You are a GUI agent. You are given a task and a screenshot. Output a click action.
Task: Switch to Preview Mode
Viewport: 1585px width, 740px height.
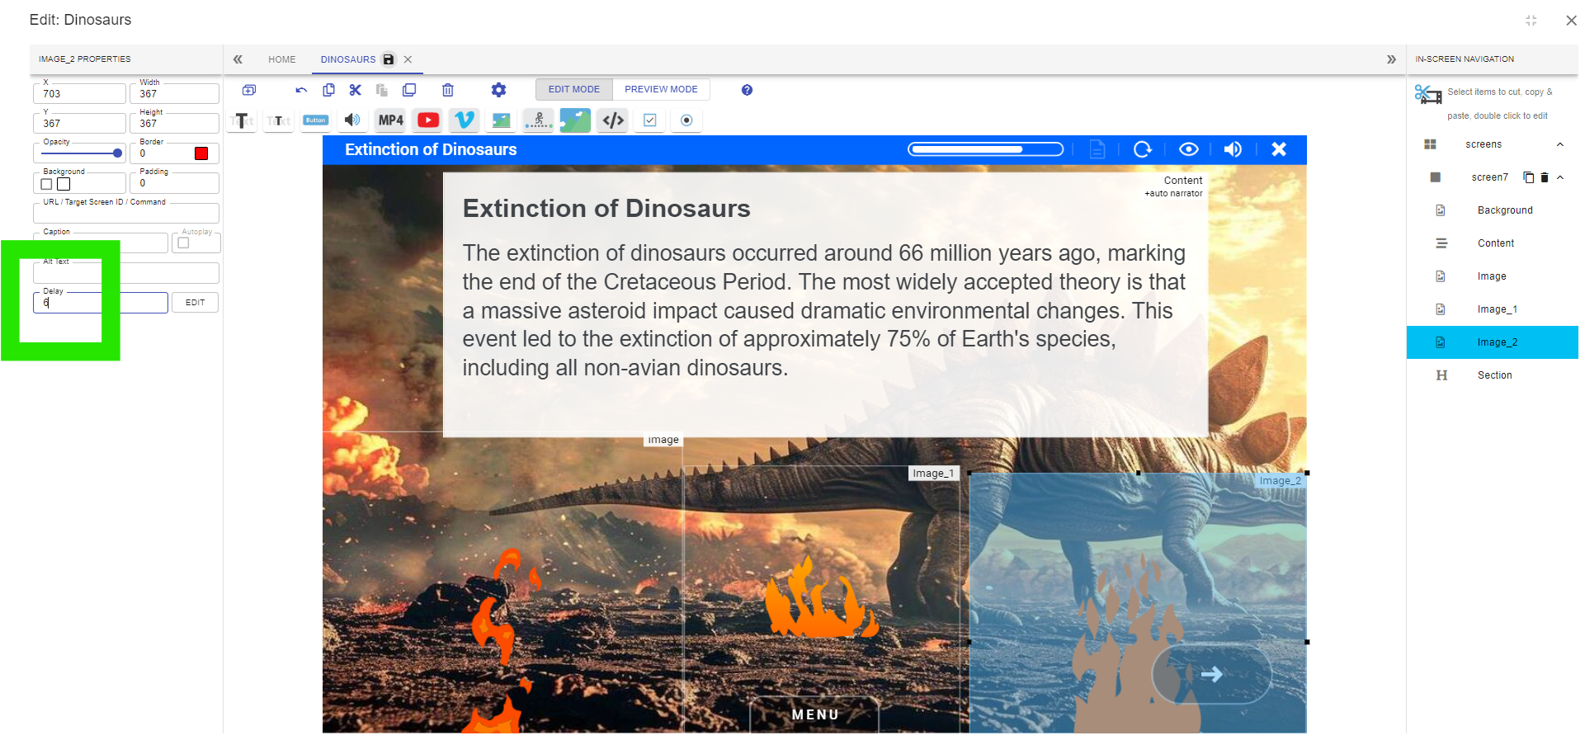coord(661,89)
